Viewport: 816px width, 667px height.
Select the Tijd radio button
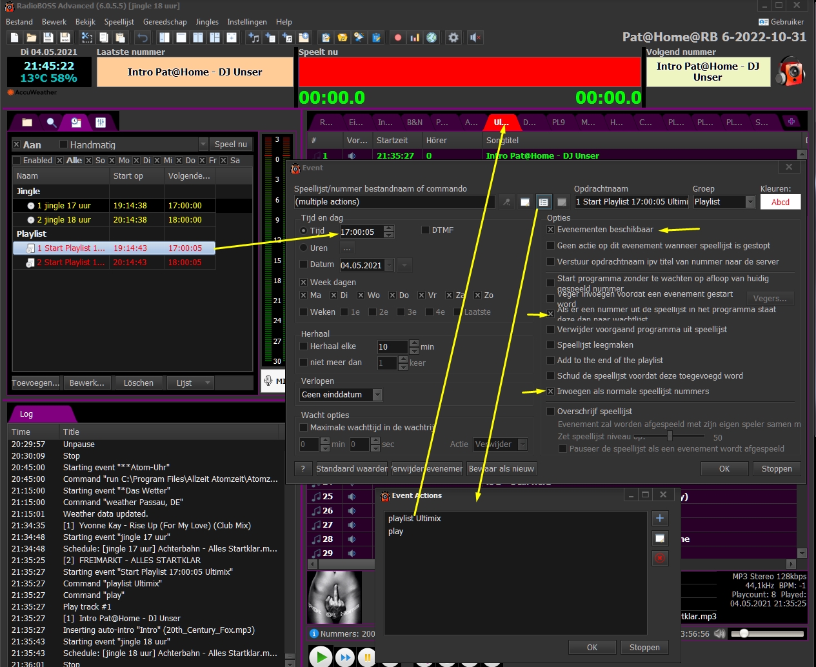304,231
